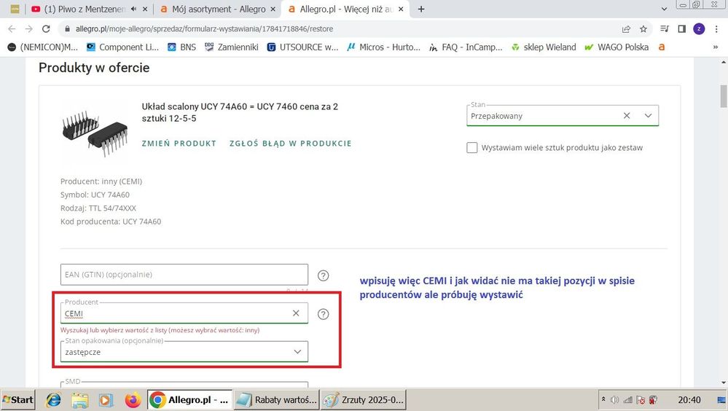Screen dimensions: 728x411
Task: Open the WAGO Polska bookmark
Action: click(619, 47)
